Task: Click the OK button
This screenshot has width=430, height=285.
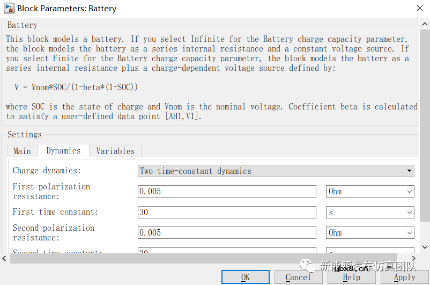Action: 246,277
